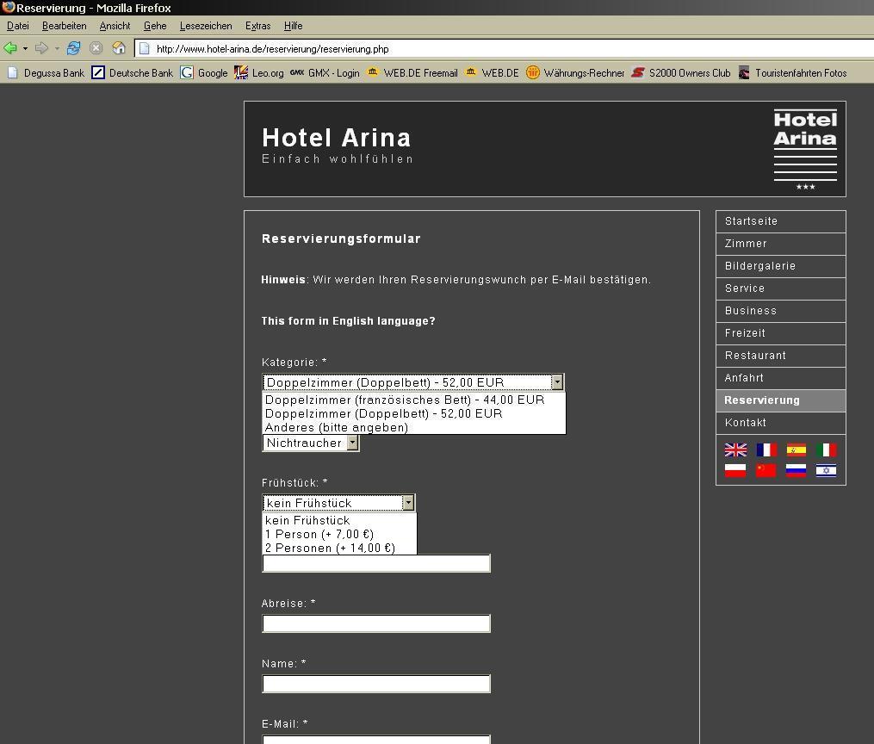This screenshot has width=874, height=744.
Task: Choose the Spanish flag icon
Action: click(x=796, y=449)
